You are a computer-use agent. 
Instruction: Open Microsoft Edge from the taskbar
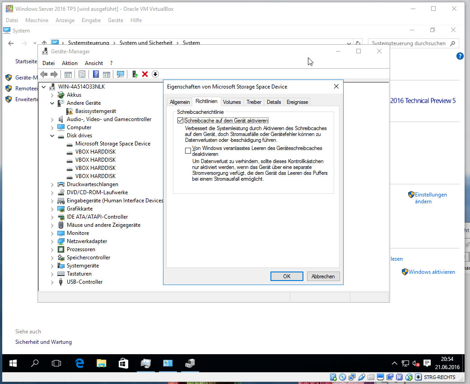(79, 363)
